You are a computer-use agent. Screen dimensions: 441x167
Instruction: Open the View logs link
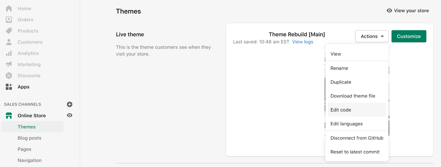click(303, 42)
